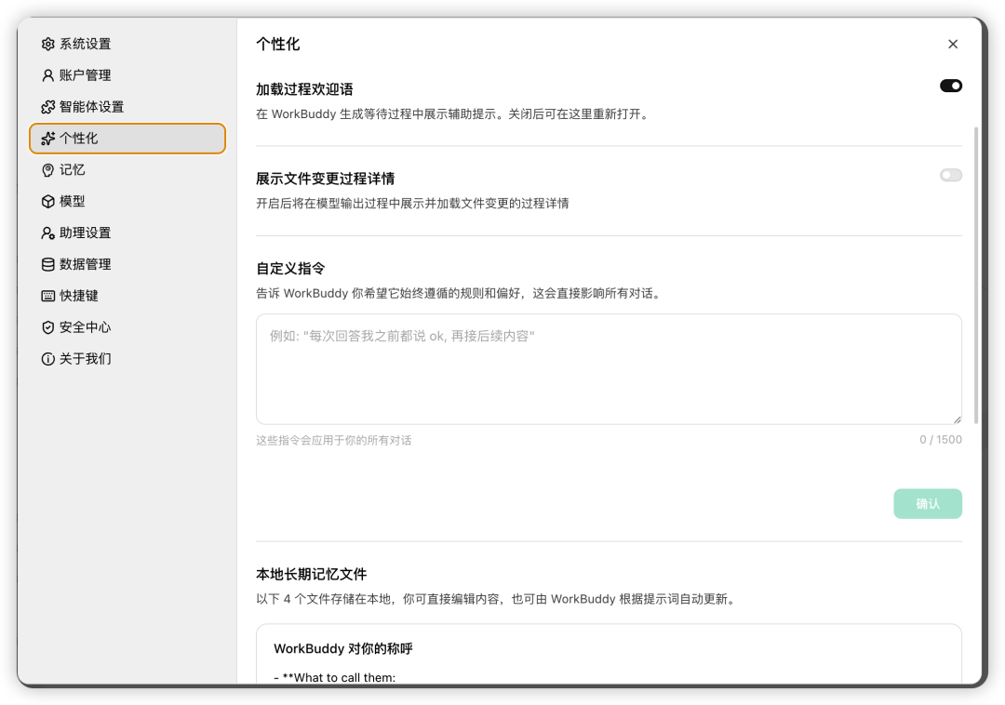Click the text area resize handle

(957, 419)
